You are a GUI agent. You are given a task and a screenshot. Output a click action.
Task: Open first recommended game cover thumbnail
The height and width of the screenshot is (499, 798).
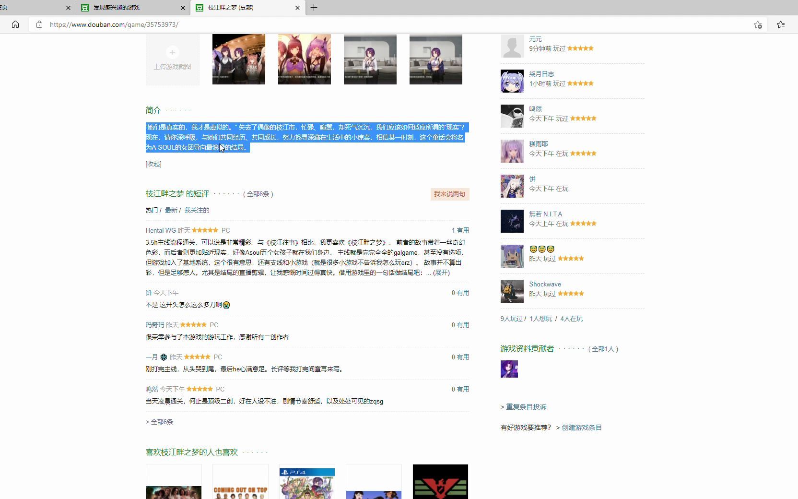[174, 482]
